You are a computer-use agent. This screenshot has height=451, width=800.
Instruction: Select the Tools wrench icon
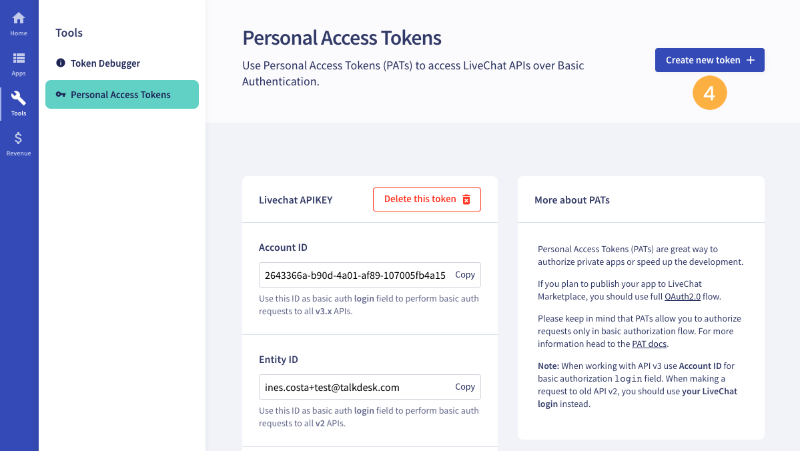pyautogui.click(x=19, y=98)
